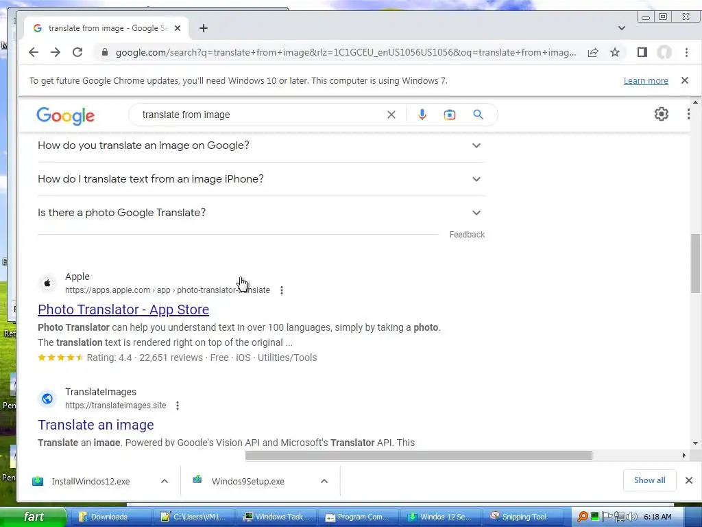Switch to Snipping Tool taskbar item
This screenshot has width=702, height=527.
pos(522,517)
